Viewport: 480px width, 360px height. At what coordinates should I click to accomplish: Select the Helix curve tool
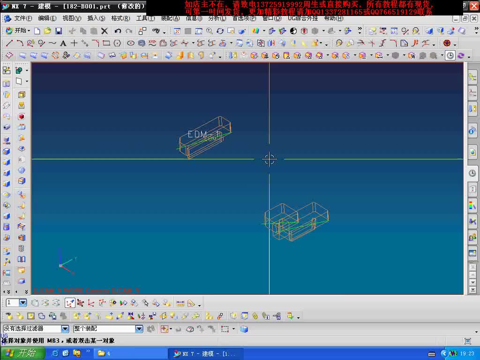[142, 43]
